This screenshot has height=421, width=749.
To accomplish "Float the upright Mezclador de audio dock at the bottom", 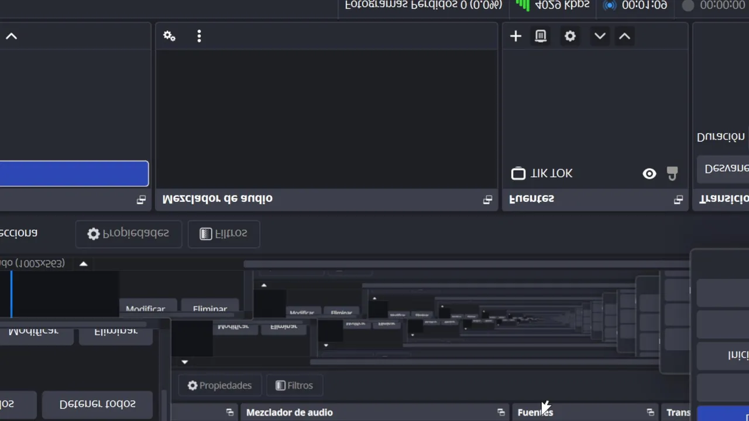I will pos(501,412).
